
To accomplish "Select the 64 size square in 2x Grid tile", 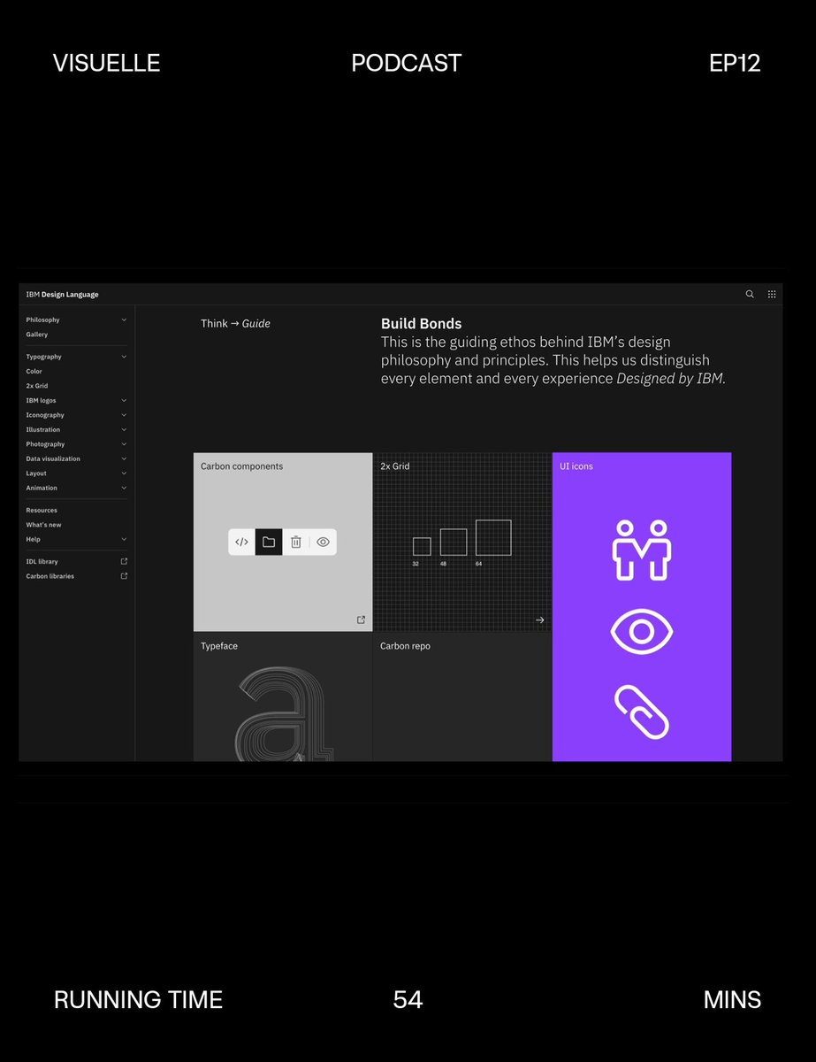I will tap(493, 537).
